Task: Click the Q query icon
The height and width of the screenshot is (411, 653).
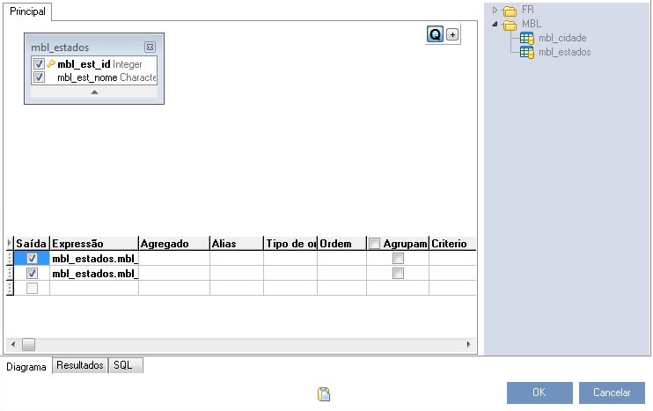Action: 435,34
